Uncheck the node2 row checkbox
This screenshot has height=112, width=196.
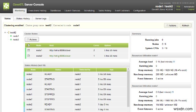pos(28,56)
